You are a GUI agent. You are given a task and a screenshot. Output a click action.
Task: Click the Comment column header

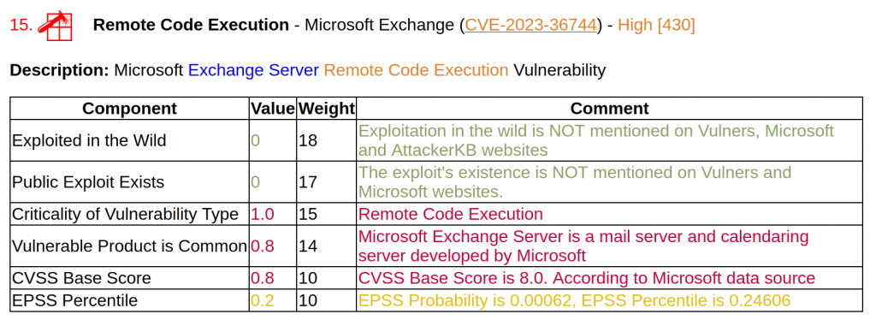coord(609,108)
